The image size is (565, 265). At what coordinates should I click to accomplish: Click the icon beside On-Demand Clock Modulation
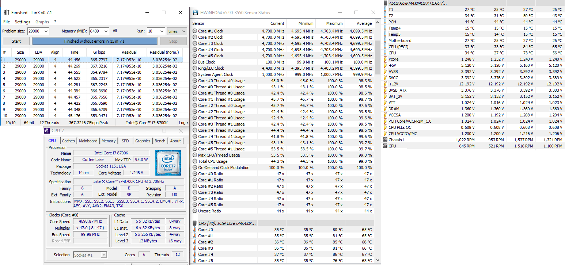[x=195, y=168]
